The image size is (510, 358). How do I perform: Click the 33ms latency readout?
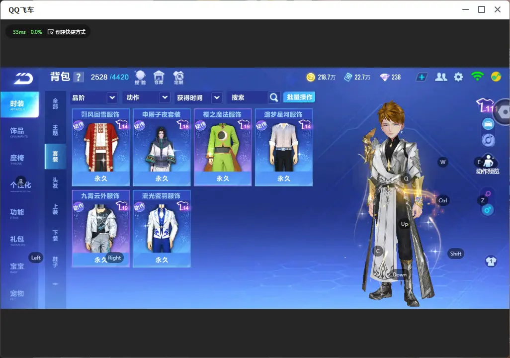(x=19, y=32)
